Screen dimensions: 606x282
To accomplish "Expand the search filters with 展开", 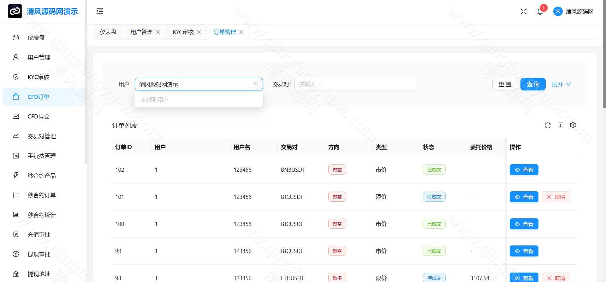I will [561, 84].
